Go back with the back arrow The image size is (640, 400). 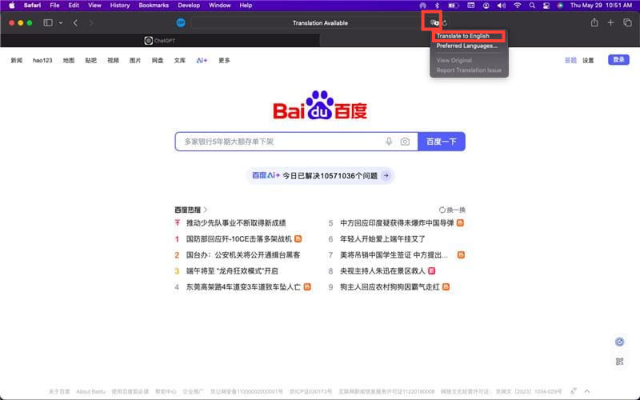point(75,22)
